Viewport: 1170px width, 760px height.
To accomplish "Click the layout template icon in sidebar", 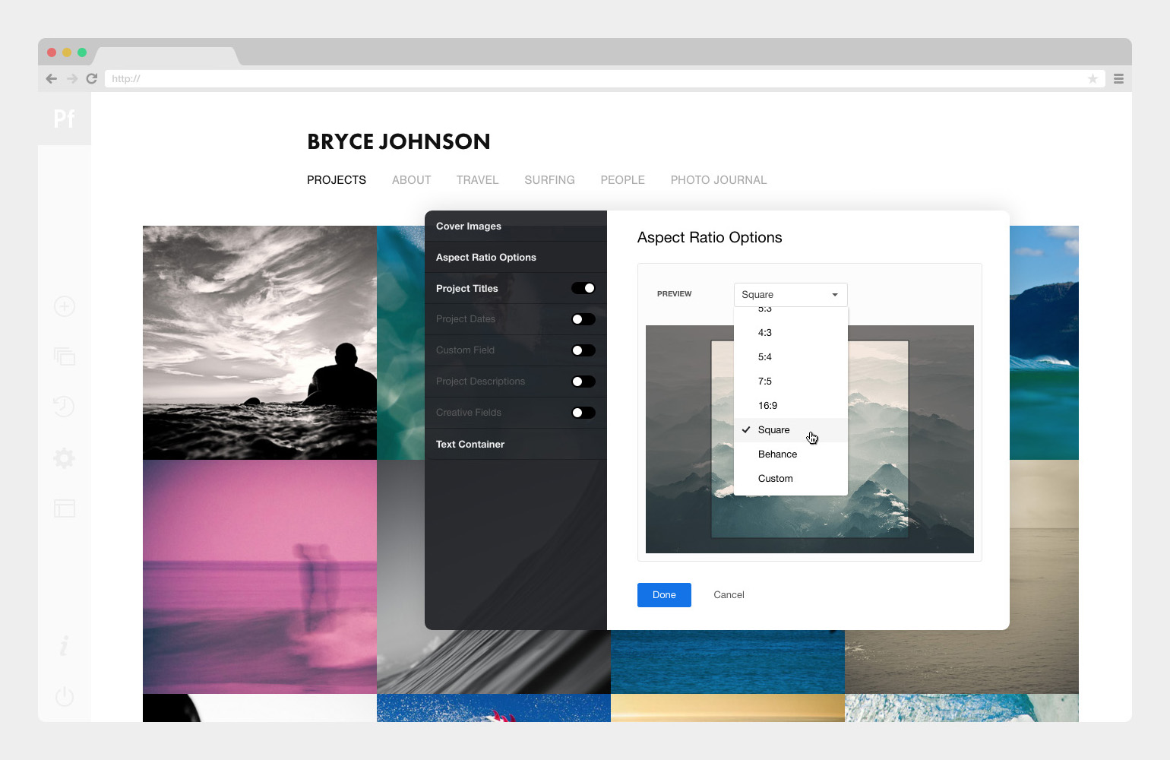I will pyautogui.click(x=64, y=508).
